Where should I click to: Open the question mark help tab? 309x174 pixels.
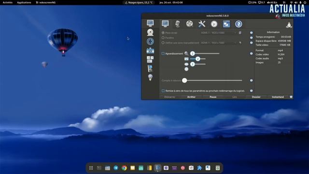pyautogui.click(x=239, y=24)
